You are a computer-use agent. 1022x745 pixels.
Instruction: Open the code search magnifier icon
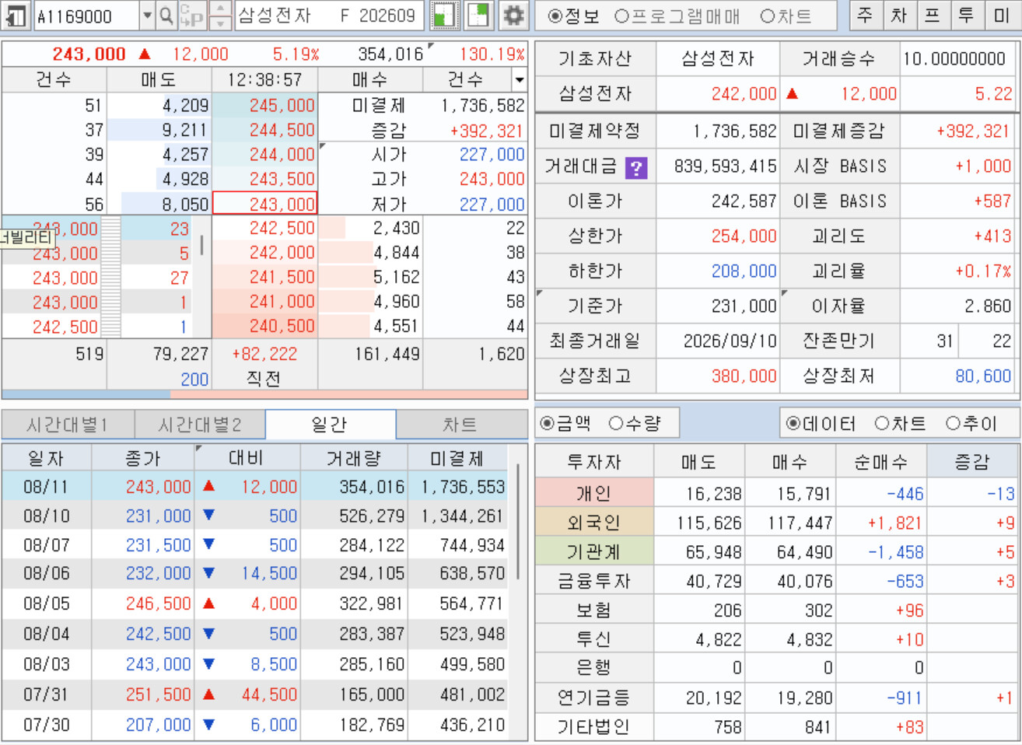[x=166, y=16]
